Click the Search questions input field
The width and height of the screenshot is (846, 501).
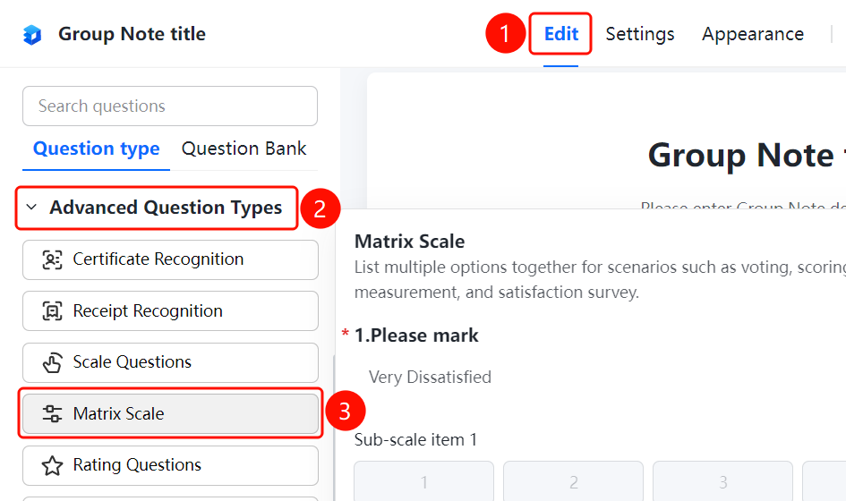[170, 106]
